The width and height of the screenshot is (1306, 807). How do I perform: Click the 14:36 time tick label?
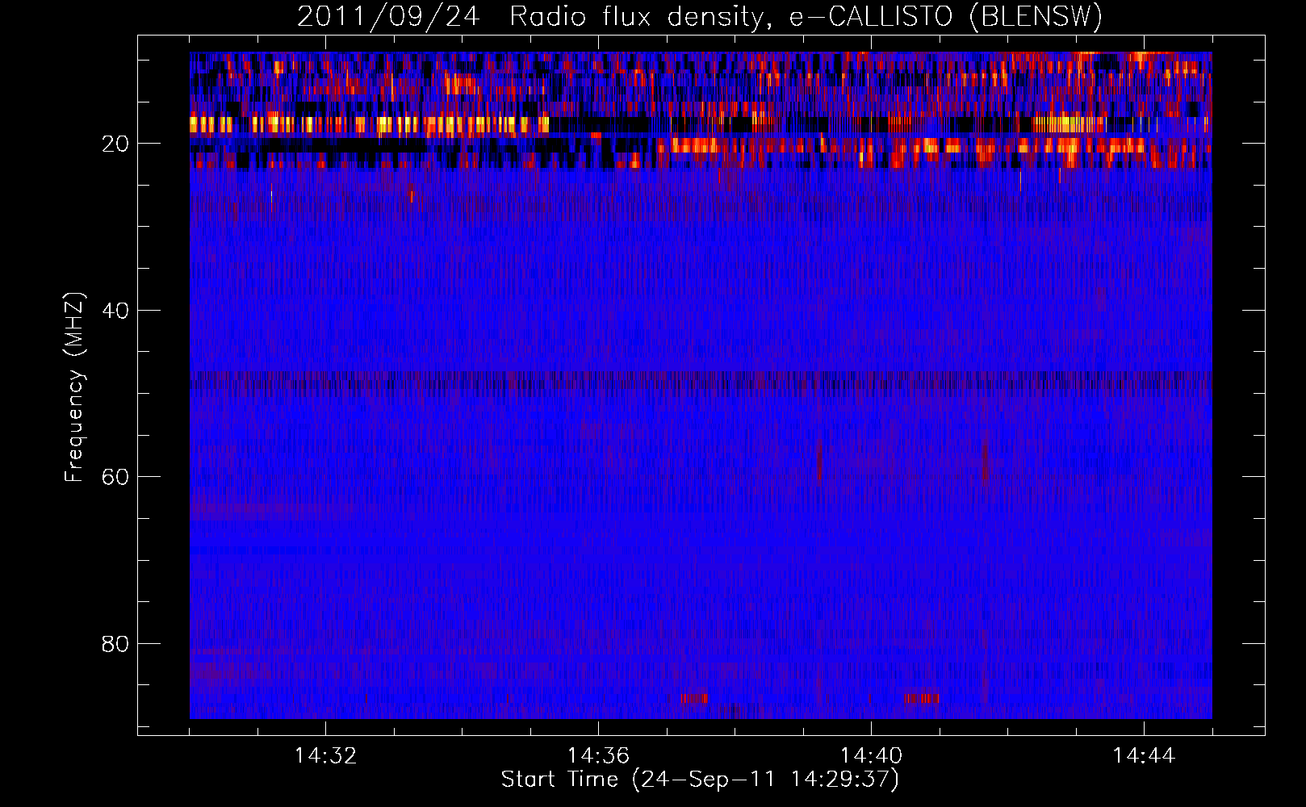click(598, 756)
